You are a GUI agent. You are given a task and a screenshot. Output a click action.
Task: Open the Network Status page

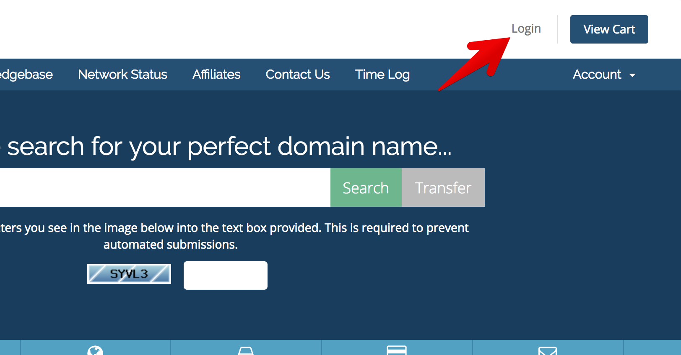[x=122, y=75]
